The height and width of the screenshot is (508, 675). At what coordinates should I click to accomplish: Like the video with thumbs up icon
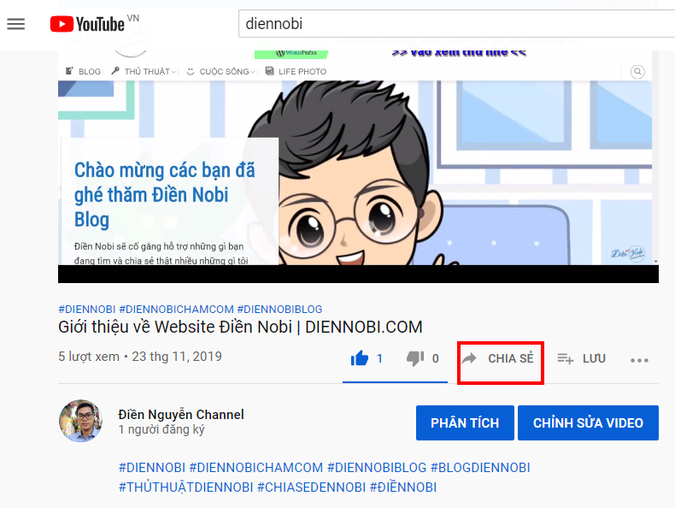pos(360,358)
